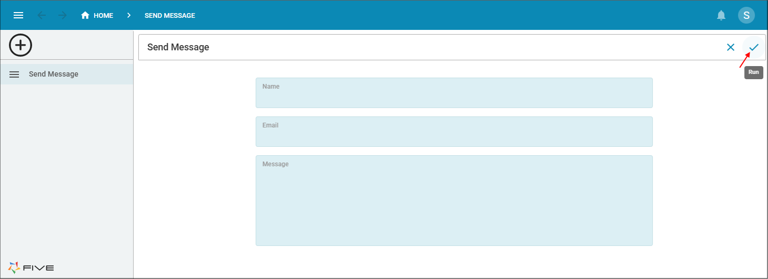The height and width of the screenshot is (279, 768).
Task: Open the hamburger menu in the top bar
Action: 18,15
